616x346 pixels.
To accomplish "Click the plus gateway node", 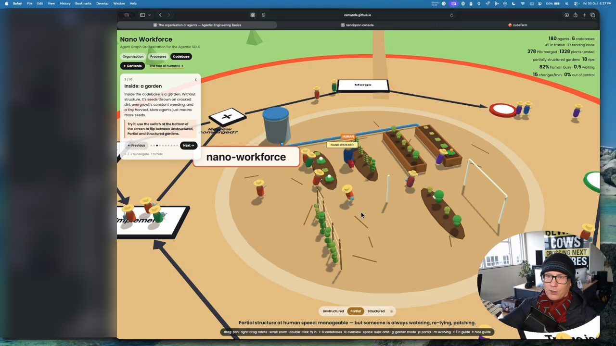I will (227, 116).
